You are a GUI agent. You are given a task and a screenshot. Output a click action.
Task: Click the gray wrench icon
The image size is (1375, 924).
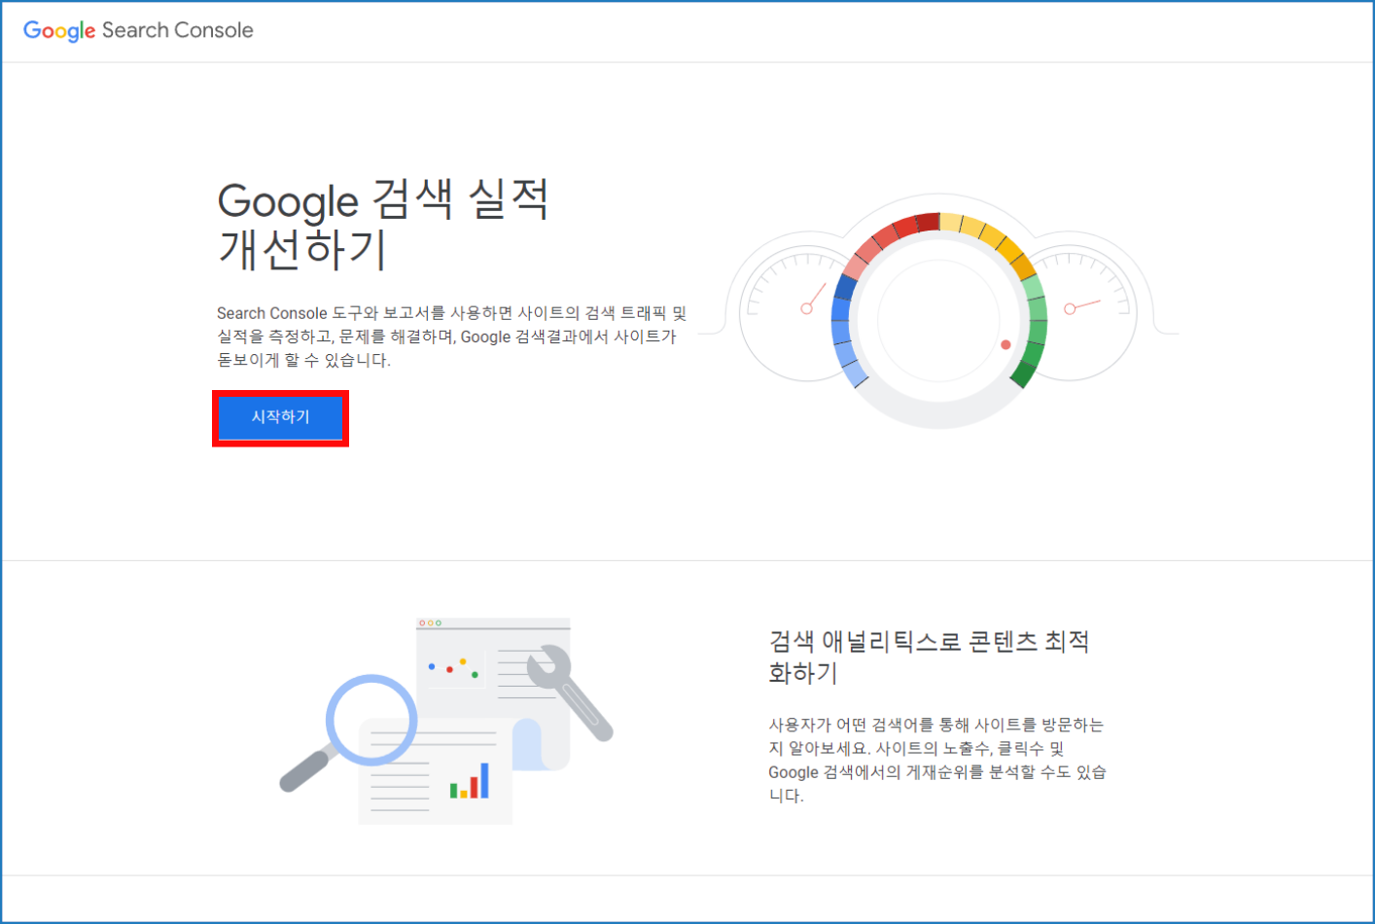(569, 692)
